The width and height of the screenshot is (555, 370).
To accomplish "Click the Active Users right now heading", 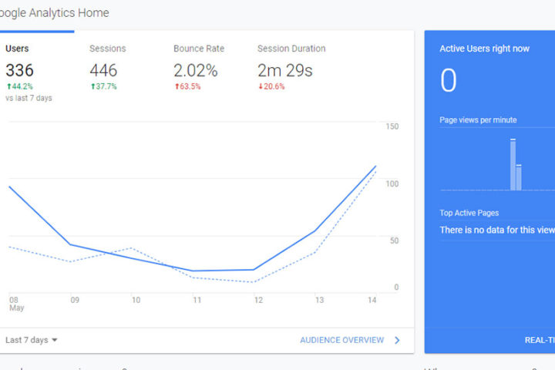I will click(x=484, y=49).
